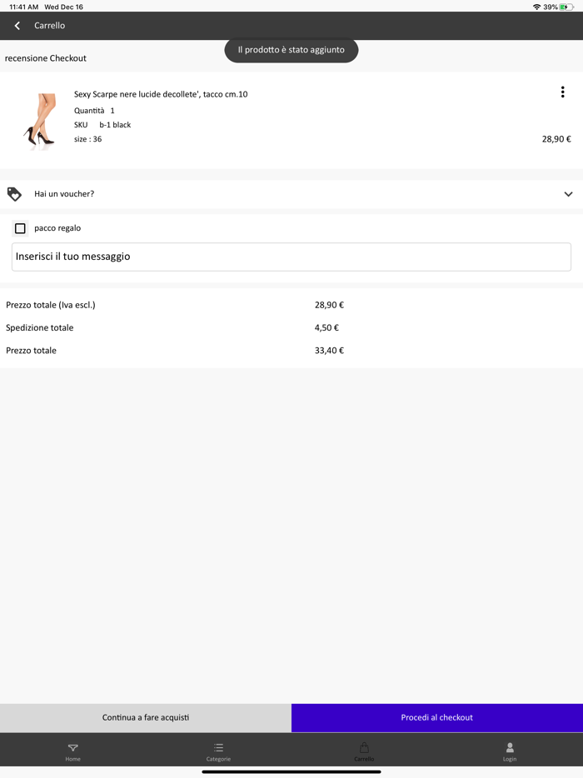Expand the voucher section chevron
583x778 pixels.
coord(568,194)
